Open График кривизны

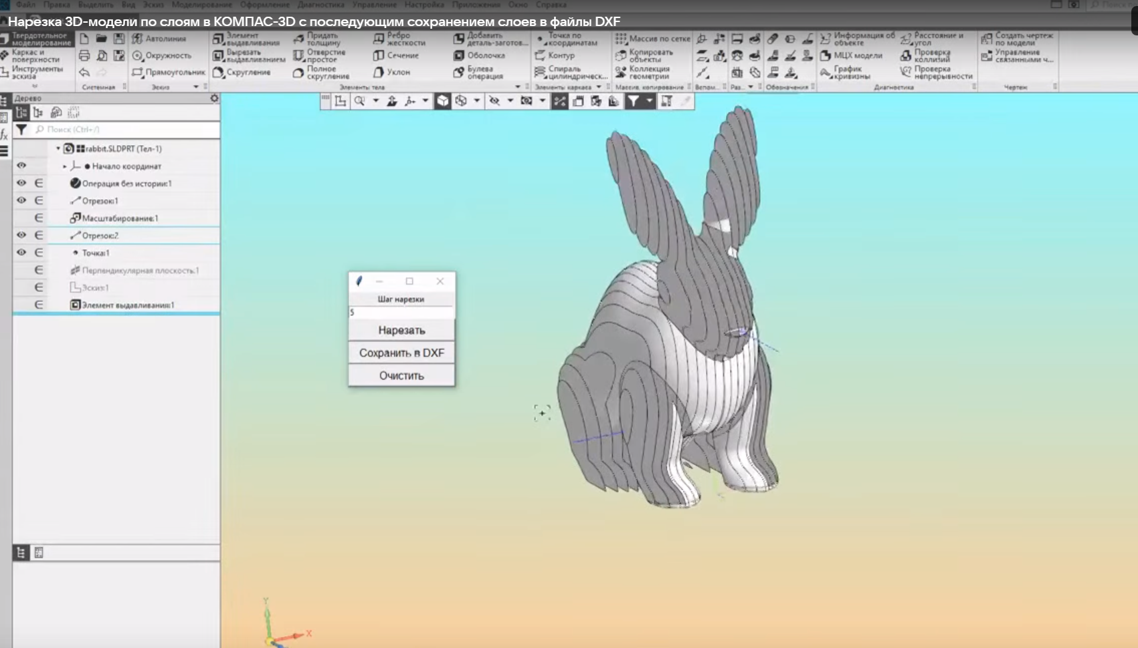click(x=845, y=73)
